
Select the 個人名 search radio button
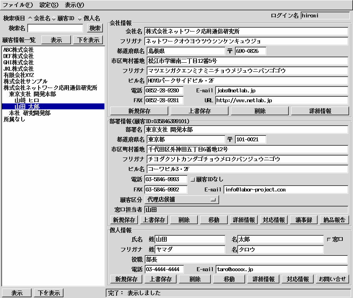pyautogui.click(x=80, y=19)
